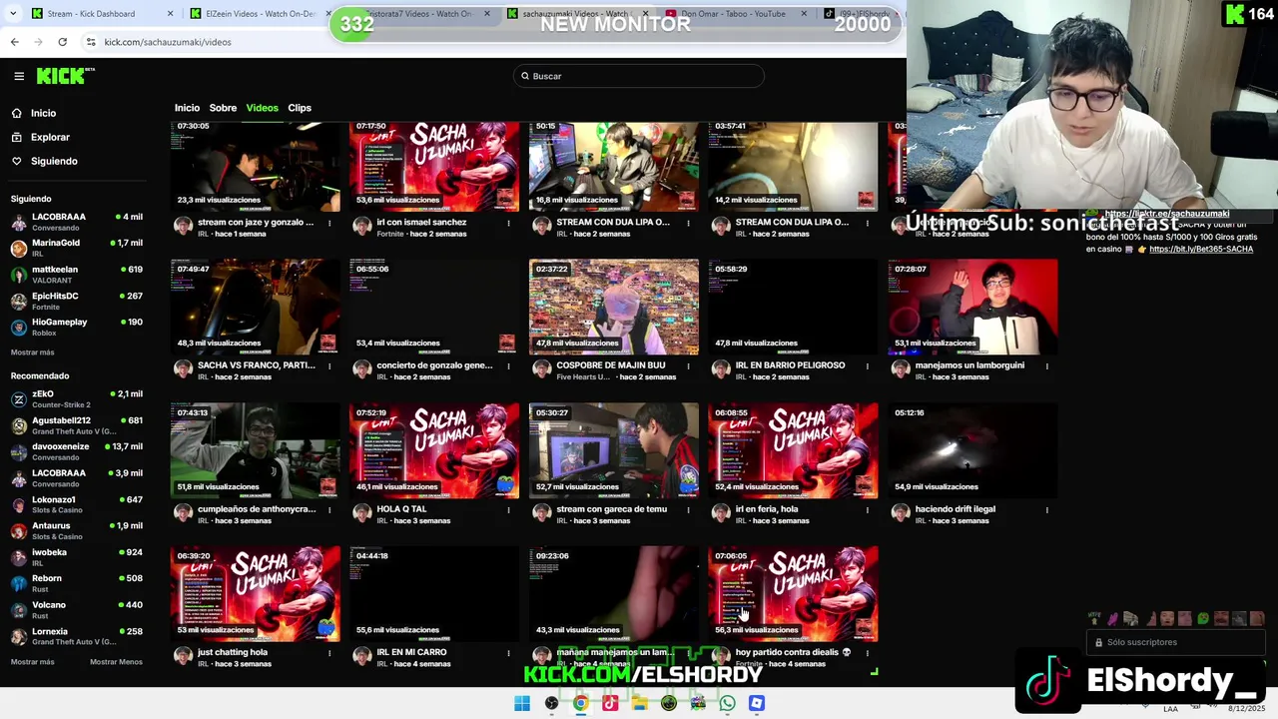Open options menu for 'manejamos un lamborguini' video
The width and height of the screenshot is (1278, 719).
click(x=1046, y=365)
